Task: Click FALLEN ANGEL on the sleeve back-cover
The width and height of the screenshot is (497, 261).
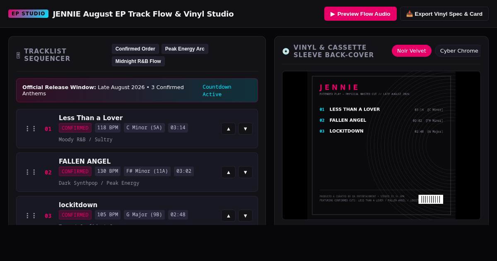Action: (348, 120)
